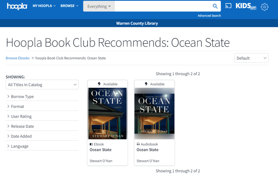This screenshot has height=179, width=278.
Task: Click the Ebook book icon
Action: tap(91, 144)
